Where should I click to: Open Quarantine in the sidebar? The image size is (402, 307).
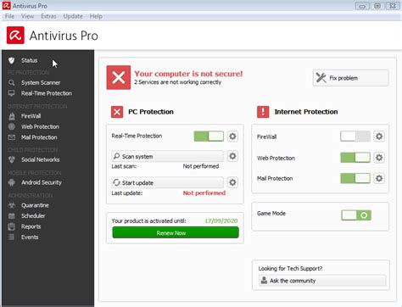[35, 205]
